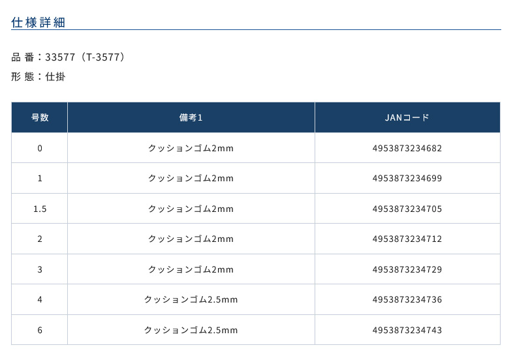The image size is (513, 358).
Task: Click JAN code 4953873234712
Action: point(407,239)
